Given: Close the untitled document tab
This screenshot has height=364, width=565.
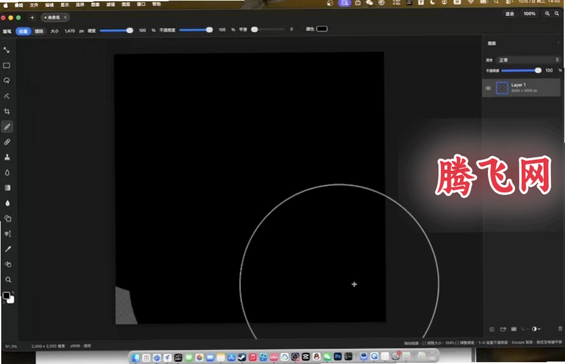Looking at the screenshot, I should (x=65, y=17).
